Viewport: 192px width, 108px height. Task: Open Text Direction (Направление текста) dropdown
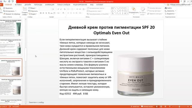click(96, 8)
